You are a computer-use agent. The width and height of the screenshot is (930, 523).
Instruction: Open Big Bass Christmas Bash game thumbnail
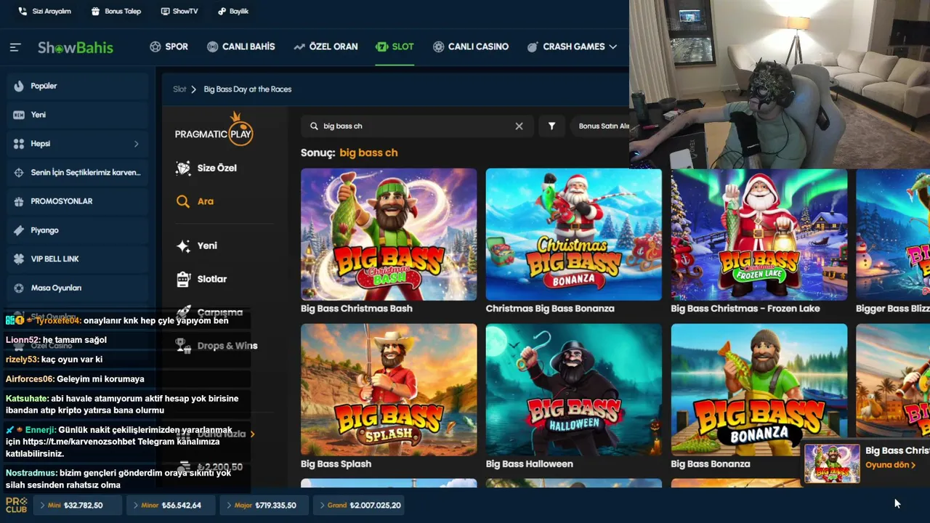389,234
